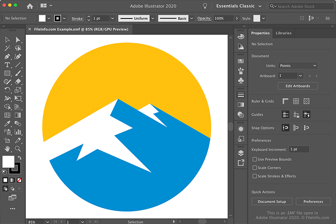This screenshot has height=224, width=336.
Task: Open the Color panel palette icon
Action: [241, 36]
